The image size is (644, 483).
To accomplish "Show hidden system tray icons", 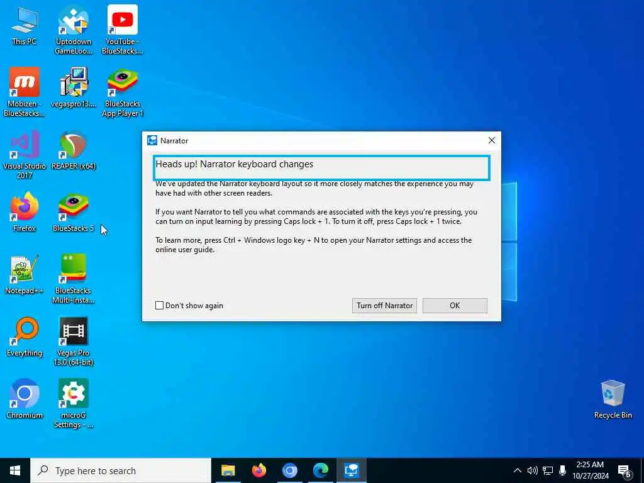I will pyautogui.click(x=518, y=470).
